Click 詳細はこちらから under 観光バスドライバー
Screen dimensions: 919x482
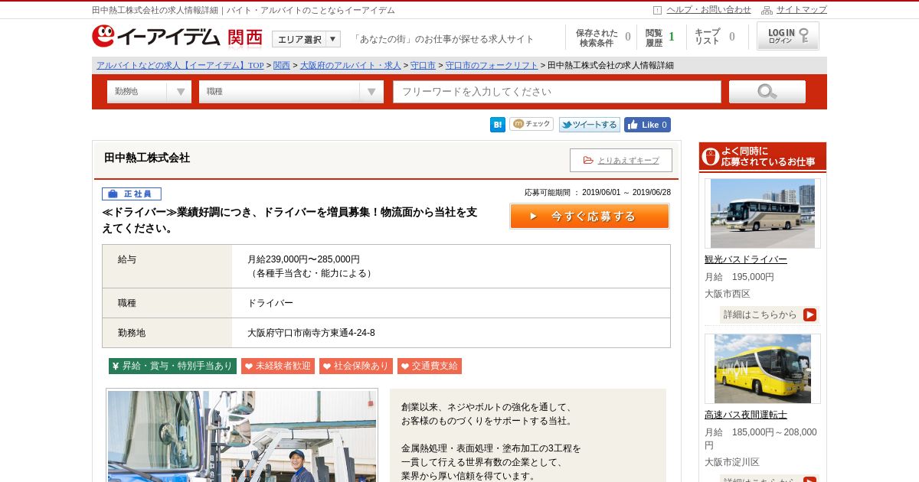tap(769, 314)
